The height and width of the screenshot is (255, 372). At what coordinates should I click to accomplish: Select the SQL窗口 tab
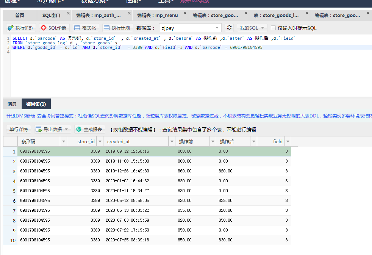[51, 16]
